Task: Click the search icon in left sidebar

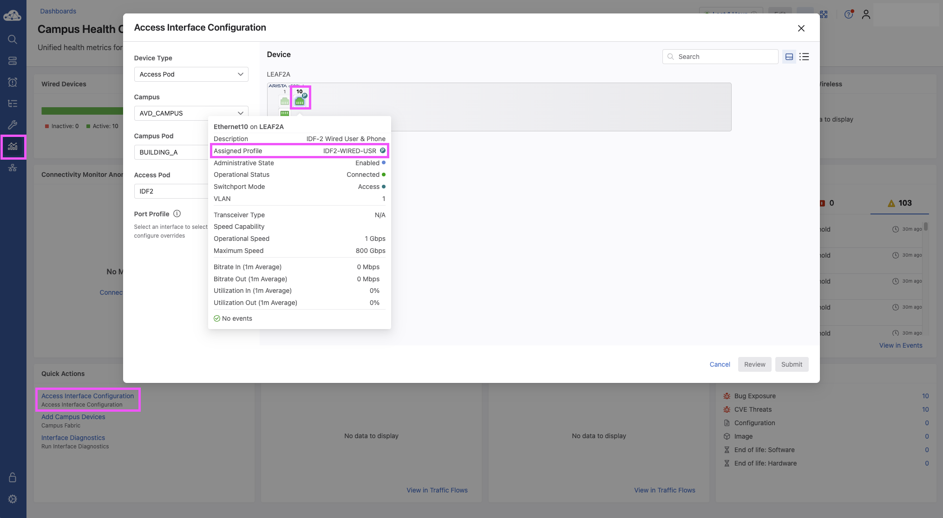Action: (x=13, y=39)
